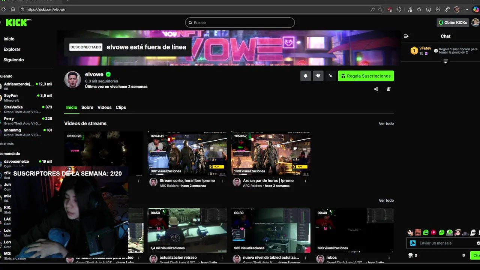Open options menu for nuevo nivel de tabled clip
This screenshot has height=270, width=480.
[x=305, y=258]
